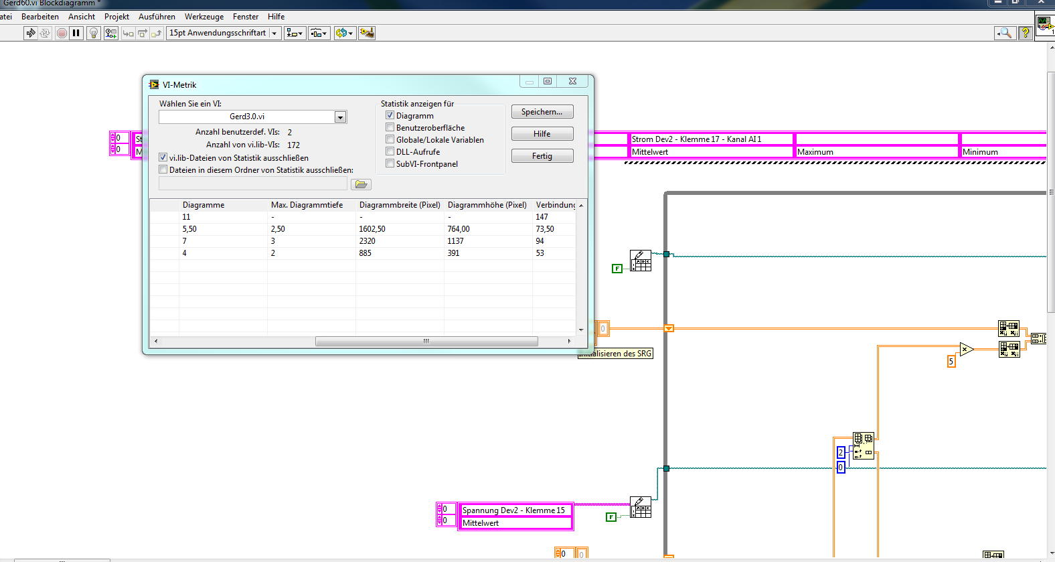The height and width of the screenshot is (562, 1055).
Task: Click the folder browse icon in VI-Metrik
Action: tap(361, 184)
